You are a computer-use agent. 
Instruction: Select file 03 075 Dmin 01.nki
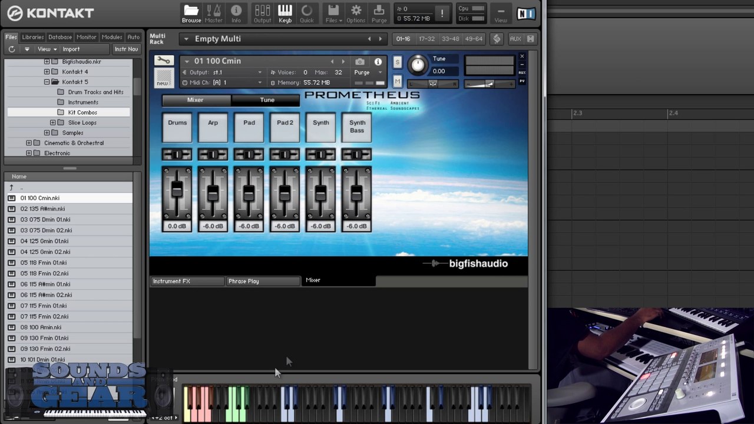[x=70, y=220]
